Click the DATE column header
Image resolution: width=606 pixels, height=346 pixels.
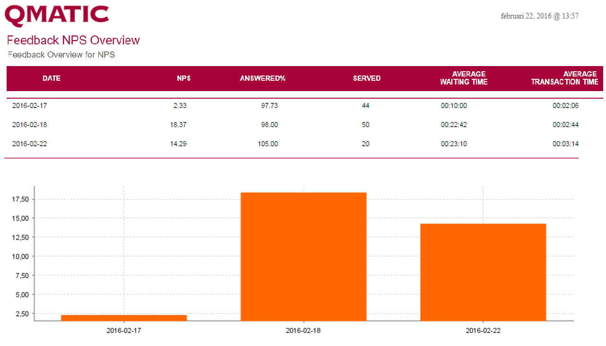(x=52, y=78)
